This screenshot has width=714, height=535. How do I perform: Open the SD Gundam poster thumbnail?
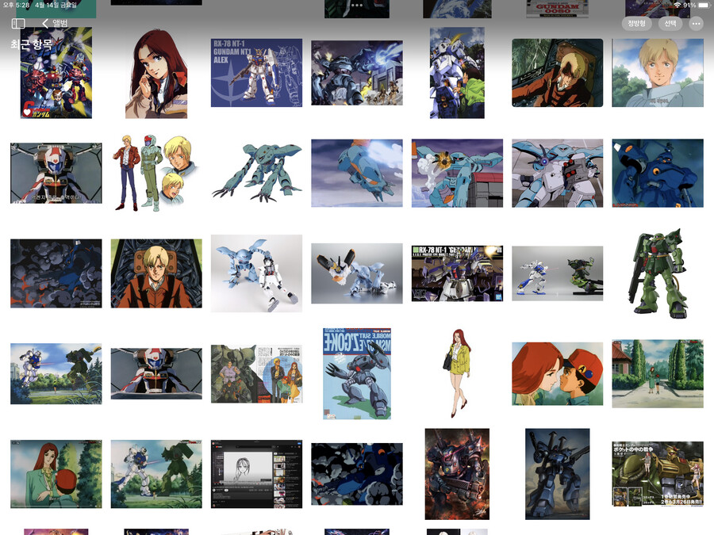(56, 73)
